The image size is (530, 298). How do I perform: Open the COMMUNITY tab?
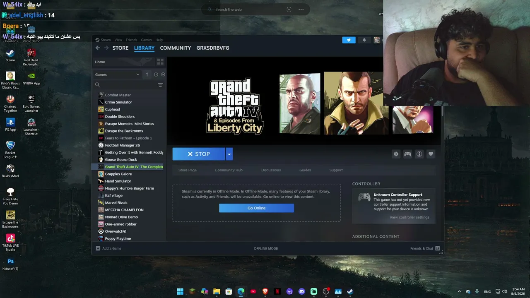(176, 48)
